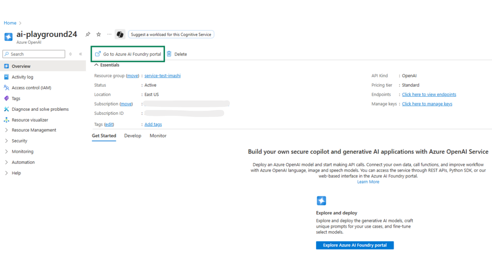Viewport: 492px width, 277px height.
Task: Collapse the Essentials section
Action: [96, 65]
